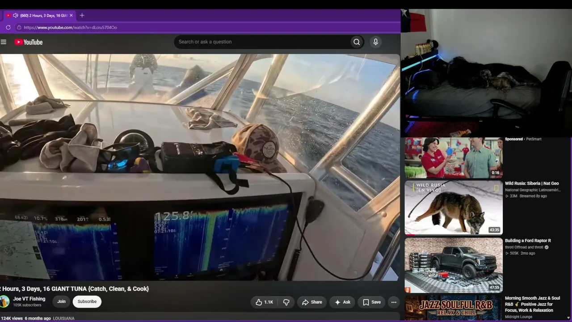The image size is (572, 322).
Task: Open the Joe VT Fishing channel name link
Action: (x=29, y=299)
